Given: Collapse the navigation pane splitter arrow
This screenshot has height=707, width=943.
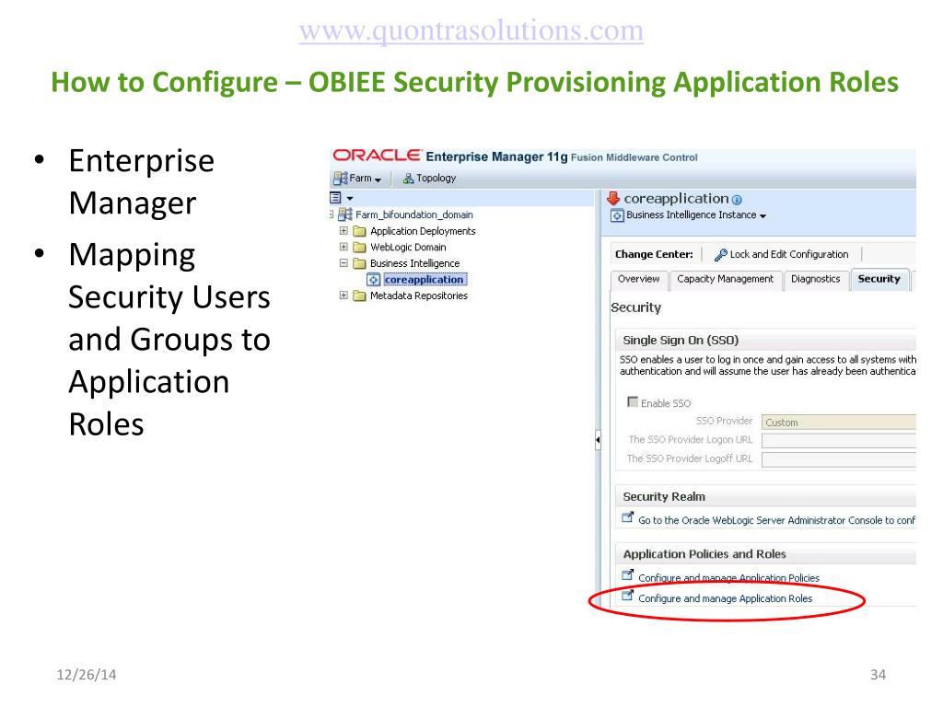Looking at the screenshot, I should click(598, 440).
